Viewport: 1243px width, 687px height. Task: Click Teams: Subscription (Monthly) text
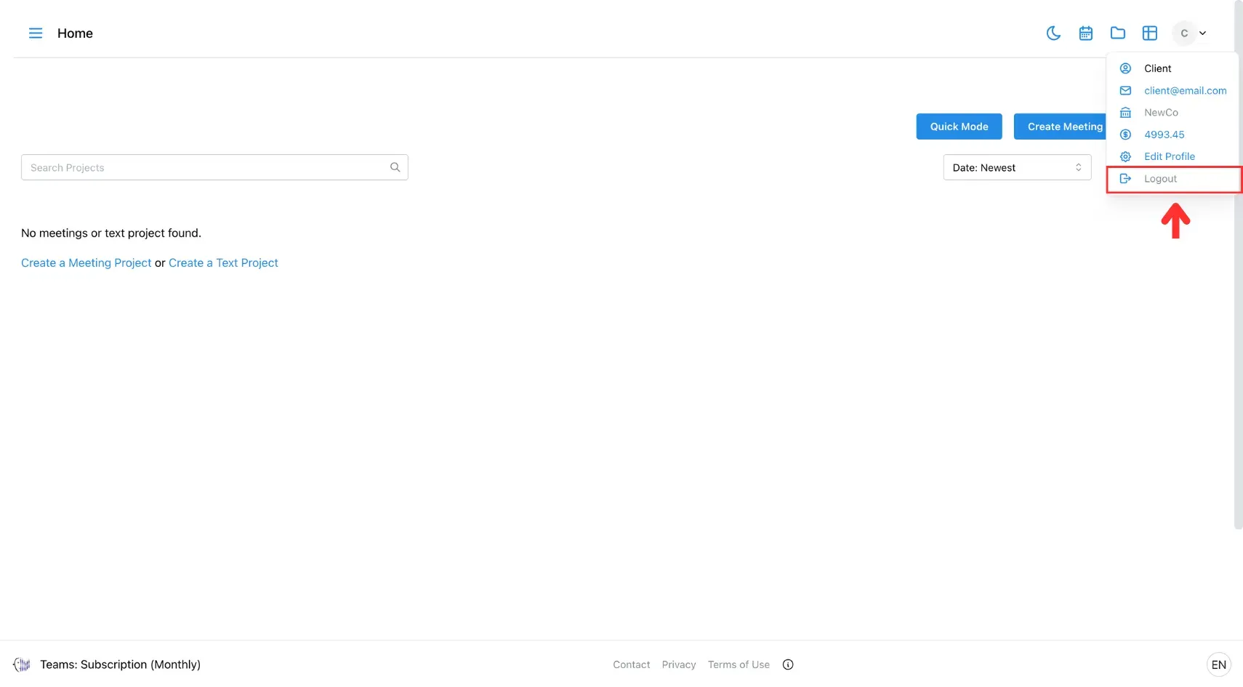point(120,664)
